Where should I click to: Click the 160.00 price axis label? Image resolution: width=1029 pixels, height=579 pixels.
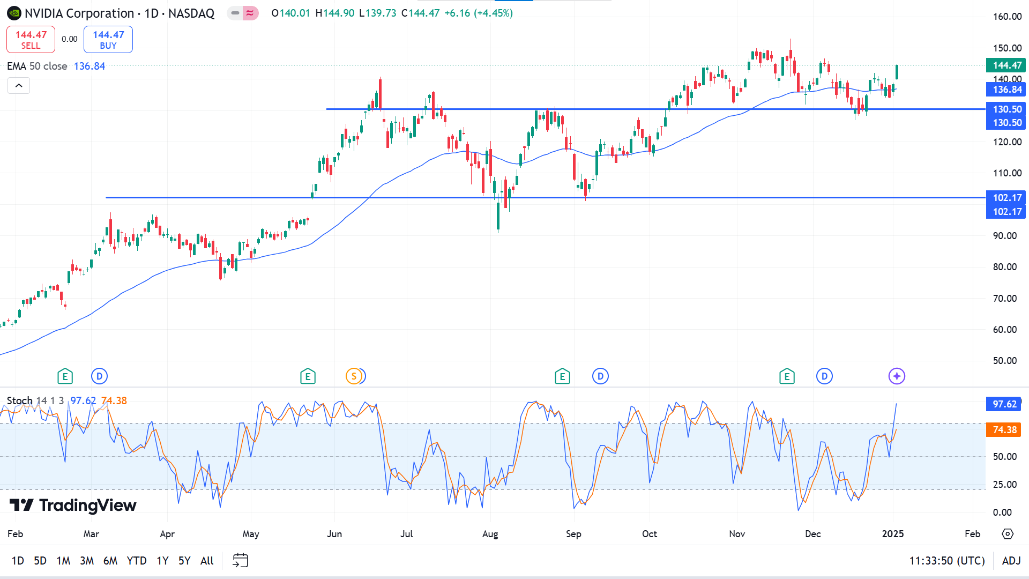(1007, 17)
